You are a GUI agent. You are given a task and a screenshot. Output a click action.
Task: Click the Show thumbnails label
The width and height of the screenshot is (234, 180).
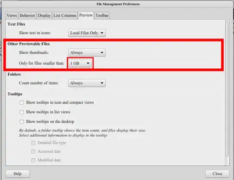[34, 52]
